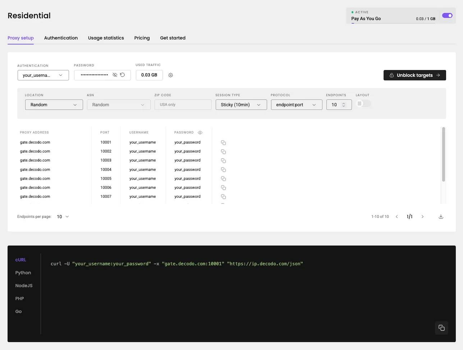Copy the cURL code snippet
This screenshot has width=463, height=350.
[441, 328]
